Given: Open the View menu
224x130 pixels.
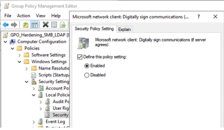Looking at the screenshot, I should (x=41, y=16).
